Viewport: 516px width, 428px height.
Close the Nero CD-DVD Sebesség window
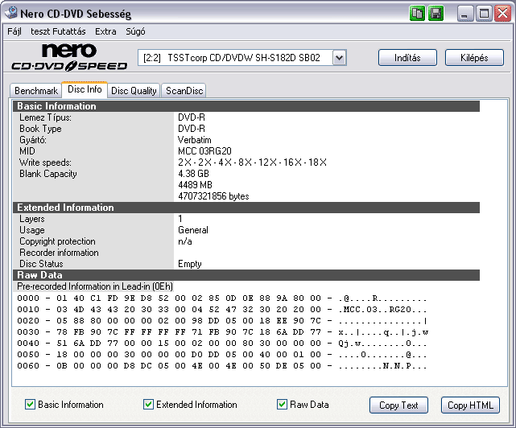click(503, 14)
